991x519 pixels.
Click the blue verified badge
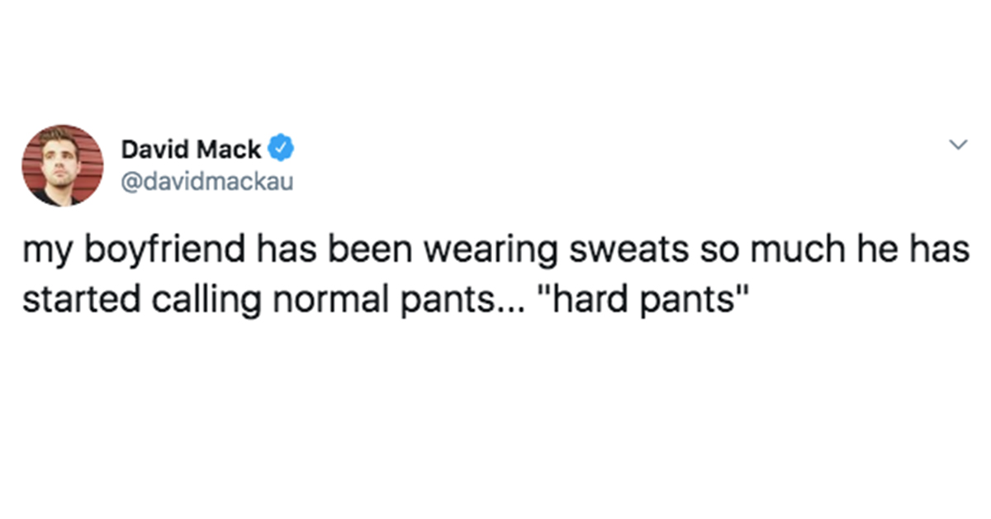click(x=282, y=149)
